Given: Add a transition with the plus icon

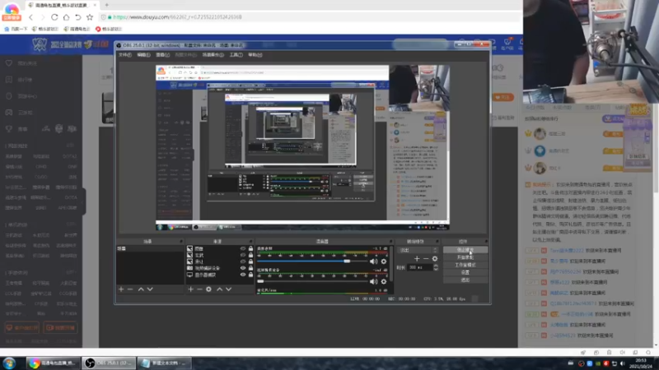Looking at the screenshot, I should [417, 259].
